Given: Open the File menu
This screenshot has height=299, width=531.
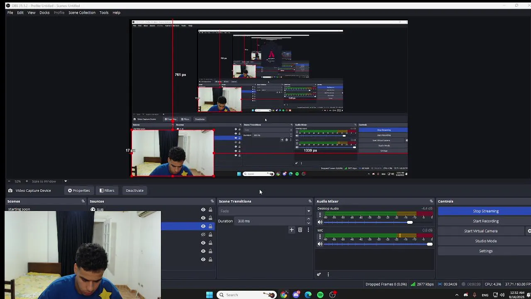Looking at the screenshot, I should [10, 12].
